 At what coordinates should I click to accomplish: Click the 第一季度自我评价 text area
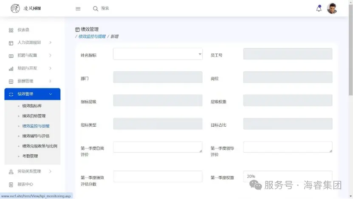(158, 147)
